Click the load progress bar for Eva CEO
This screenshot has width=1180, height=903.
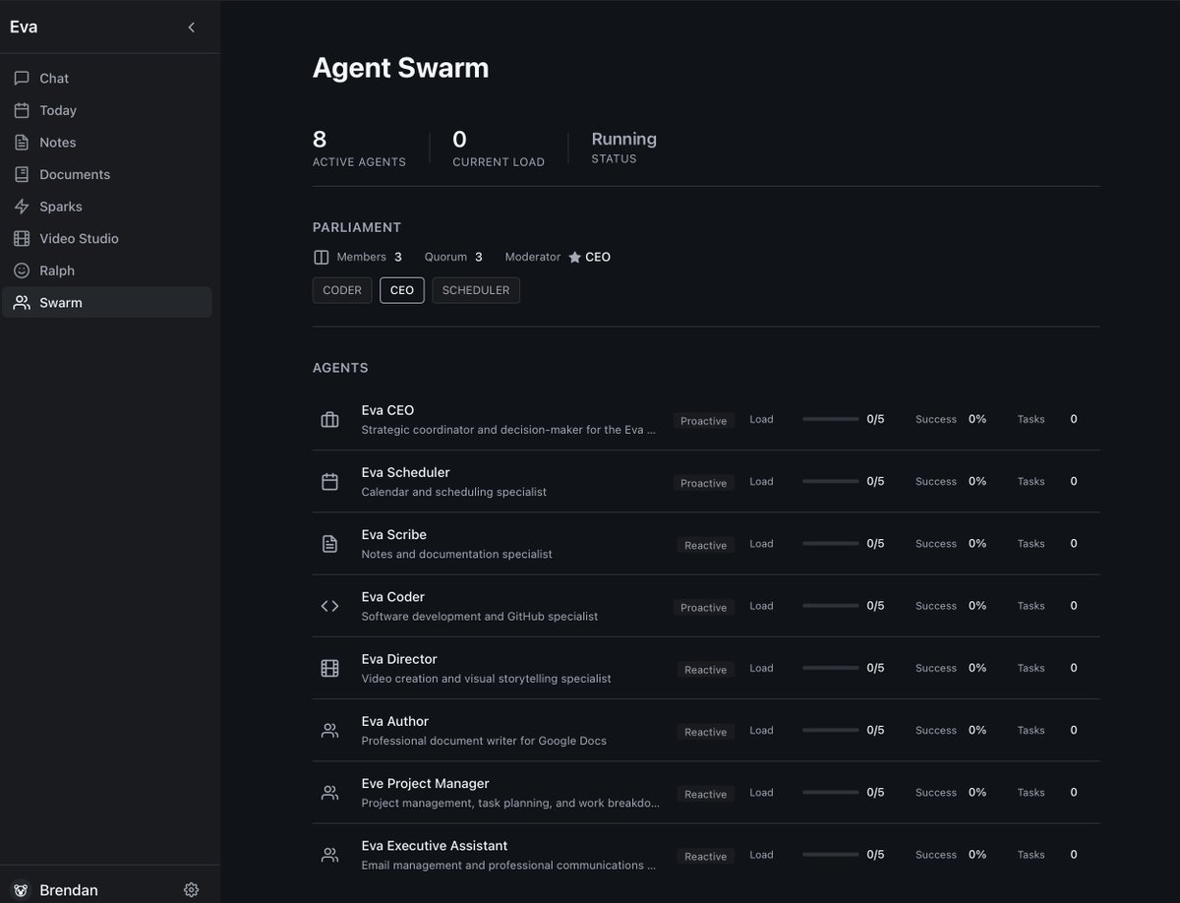click(x=831, y=419)
